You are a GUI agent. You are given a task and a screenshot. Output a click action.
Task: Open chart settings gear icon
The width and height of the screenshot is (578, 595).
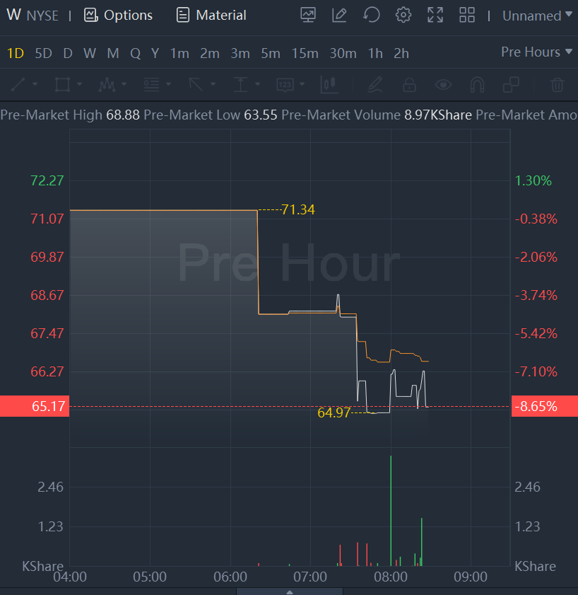403,15
